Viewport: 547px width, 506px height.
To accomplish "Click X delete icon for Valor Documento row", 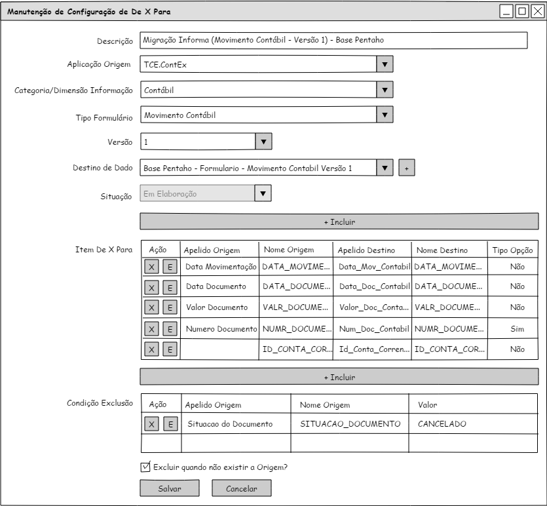I will [x=151, y=307].
